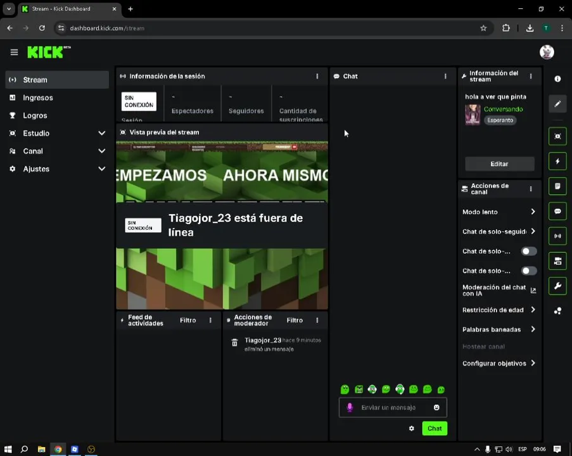Open external link icon of Moderación del chat con IA

click(533, 290)
